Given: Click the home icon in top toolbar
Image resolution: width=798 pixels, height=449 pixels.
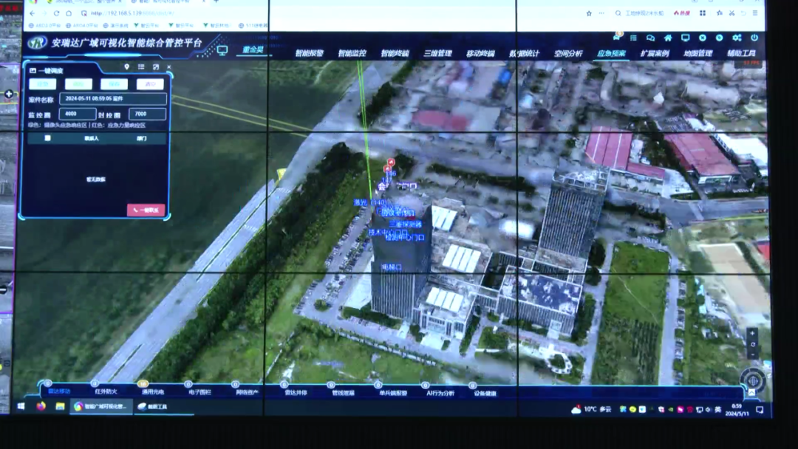Looking at the screenshot, I should 668,38.
